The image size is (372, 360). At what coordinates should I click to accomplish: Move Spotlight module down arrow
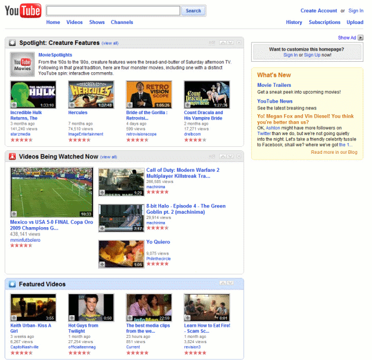[230, 43]
